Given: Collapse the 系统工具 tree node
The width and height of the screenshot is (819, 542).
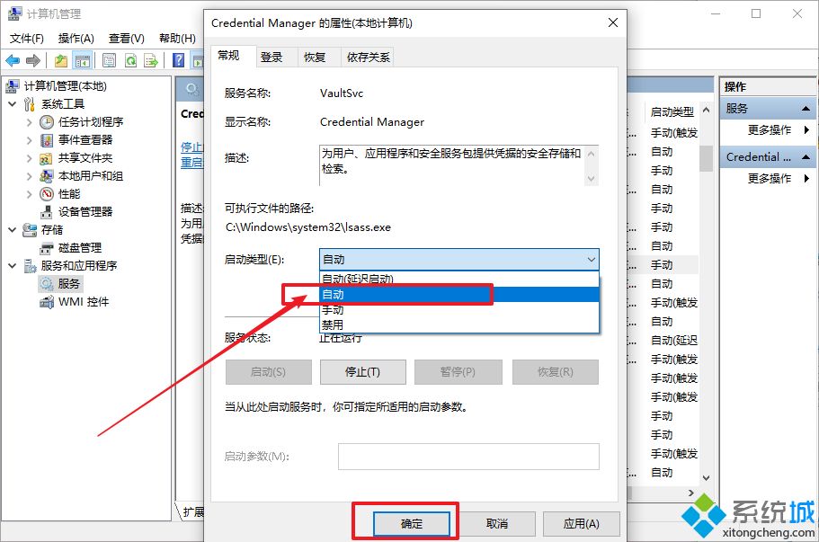Looking at the screenshot, I should (x=12, y=104).
